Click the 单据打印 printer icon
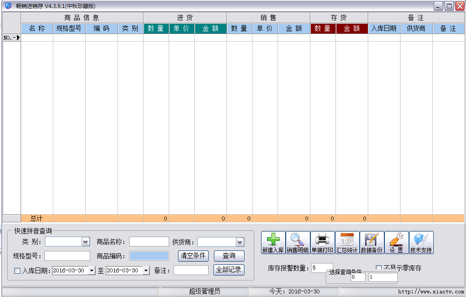The height and width of the screenshot is (297, 466). coord(322,240)
